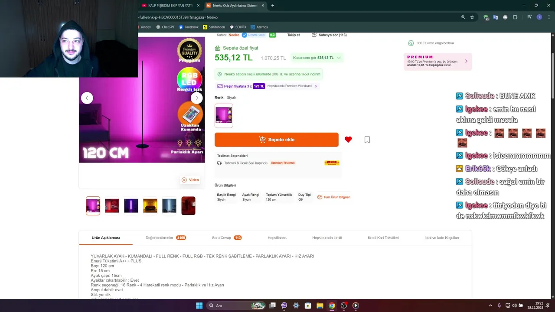Select the yellow room lamp thumbnail
Image resolution: width=555 pixels, height=312 pixels.
tap(150, 206)
